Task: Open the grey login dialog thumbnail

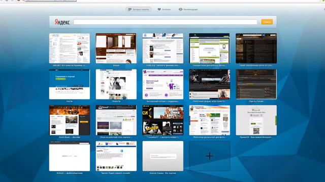Action: point(162,156)
